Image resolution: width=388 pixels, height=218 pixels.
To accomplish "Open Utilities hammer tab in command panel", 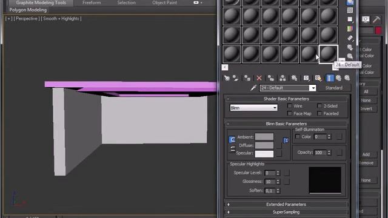I will (376, 19).
